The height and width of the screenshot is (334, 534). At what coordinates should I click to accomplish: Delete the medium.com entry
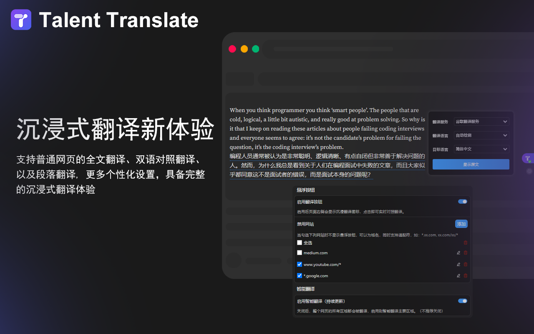[x=466, y=253]
